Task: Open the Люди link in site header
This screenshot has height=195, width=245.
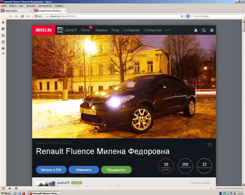Action: [115, 30]
